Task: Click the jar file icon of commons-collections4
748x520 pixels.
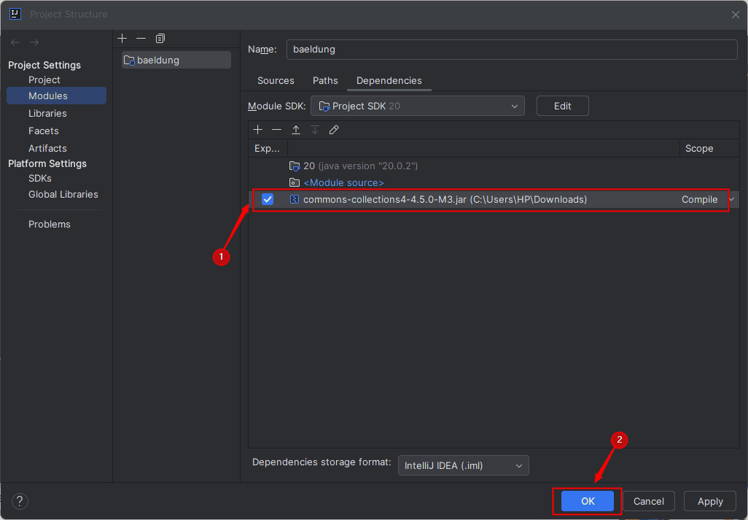Action: click(295, 199)
